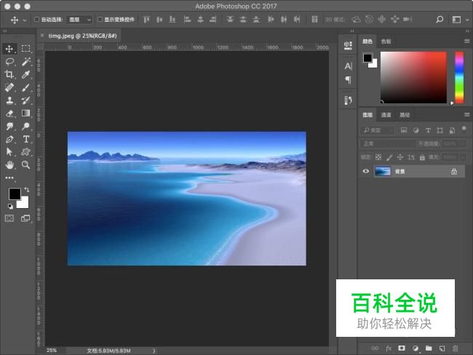Screen dimensions: 473x355
Task: Switch to the 通道 (Channels) tab
Action: pyautogui.click(x=386, y=115)
